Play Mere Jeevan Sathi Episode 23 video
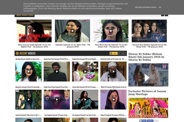Screen dimensions: 184x122 [34, 31]
